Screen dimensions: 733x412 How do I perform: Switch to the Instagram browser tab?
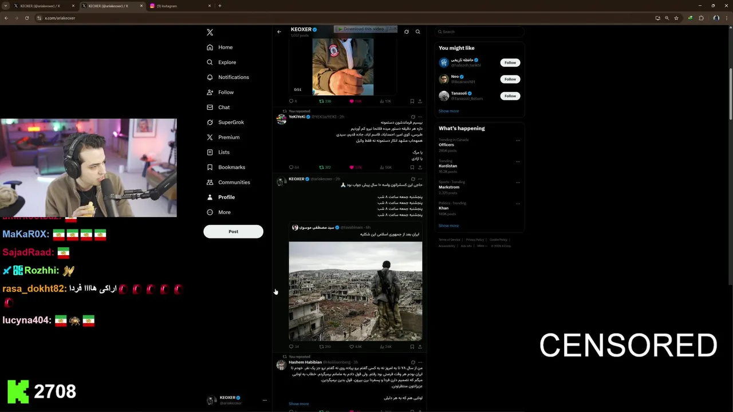(180, 6)
